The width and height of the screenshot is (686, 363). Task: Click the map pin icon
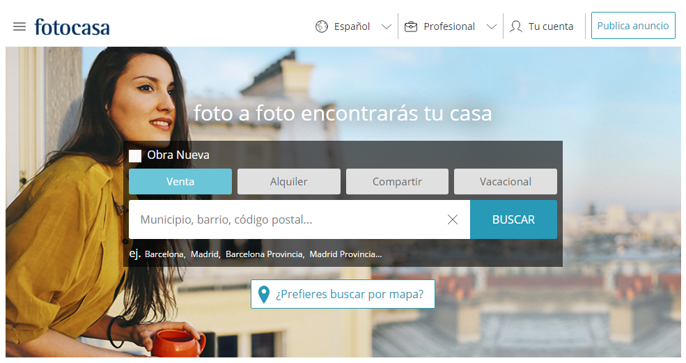[264, 294]
